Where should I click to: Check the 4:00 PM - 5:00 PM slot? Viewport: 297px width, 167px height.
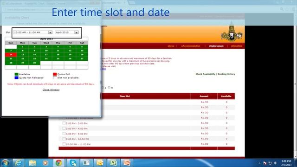64,134
